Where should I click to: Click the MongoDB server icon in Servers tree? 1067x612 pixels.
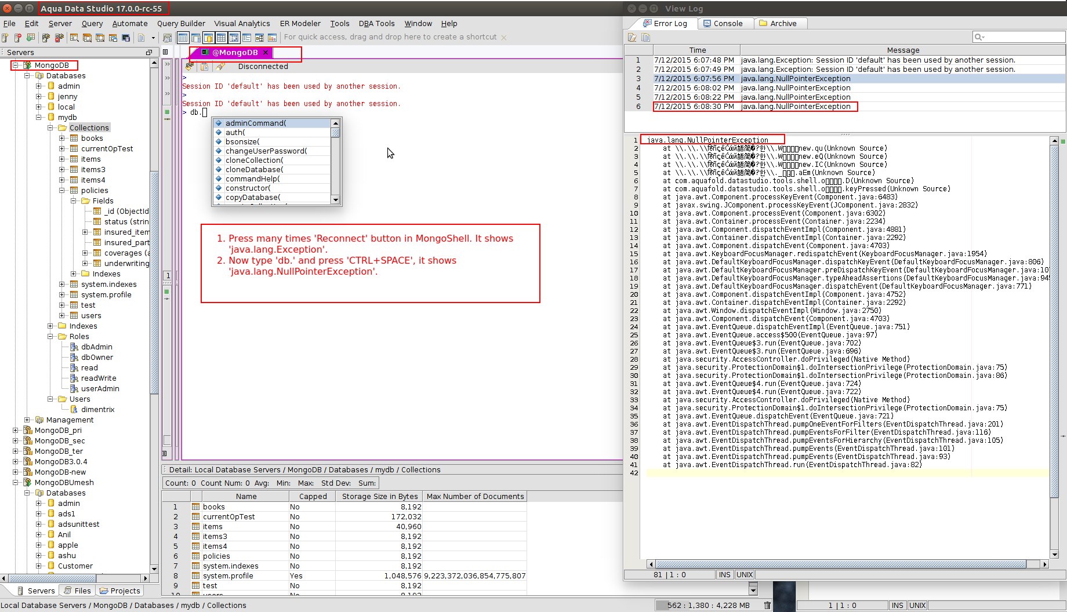pos(27,65)
